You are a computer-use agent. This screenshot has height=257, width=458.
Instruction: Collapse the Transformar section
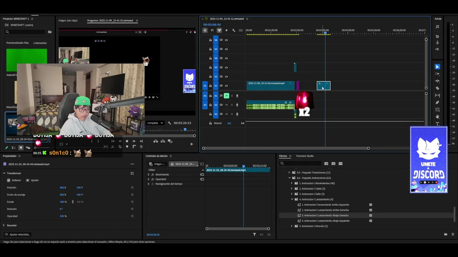click(x=4, y=173)
